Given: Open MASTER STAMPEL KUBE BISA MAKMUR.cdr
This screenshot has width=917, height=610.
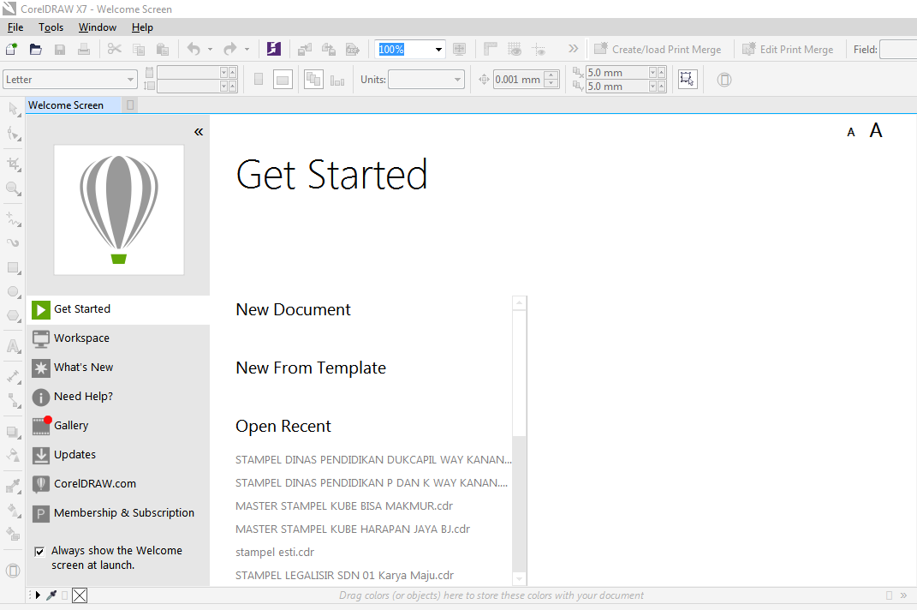Looking at the screenshot, I should point(344,505).
